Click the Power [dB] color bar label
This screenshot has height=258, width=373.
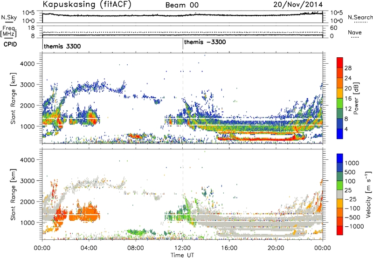tap(356, 98)
